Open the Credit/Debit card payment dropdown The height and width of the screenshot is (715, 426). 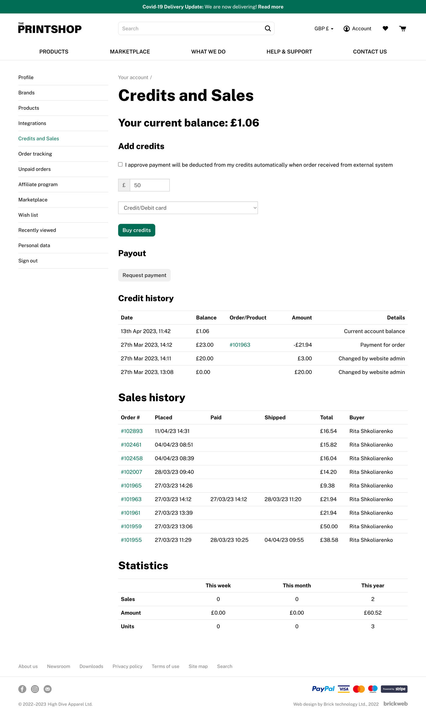click(x=188, y=208)
